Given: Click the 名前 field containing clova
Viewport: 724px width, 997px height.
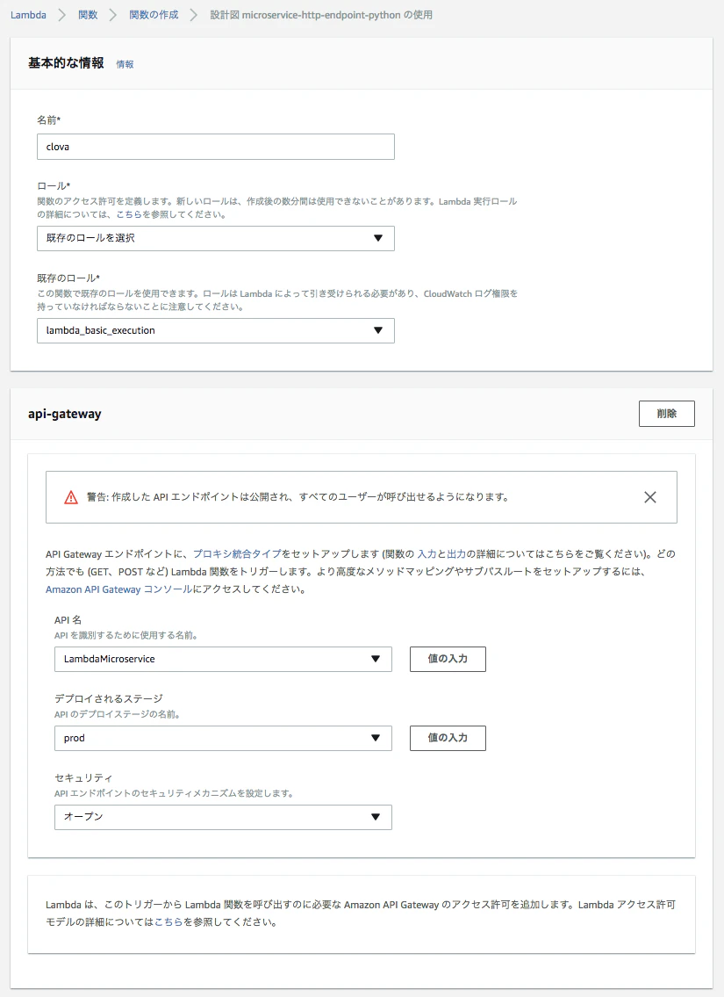Looking at the screenshot, I should tap(215, 146).
